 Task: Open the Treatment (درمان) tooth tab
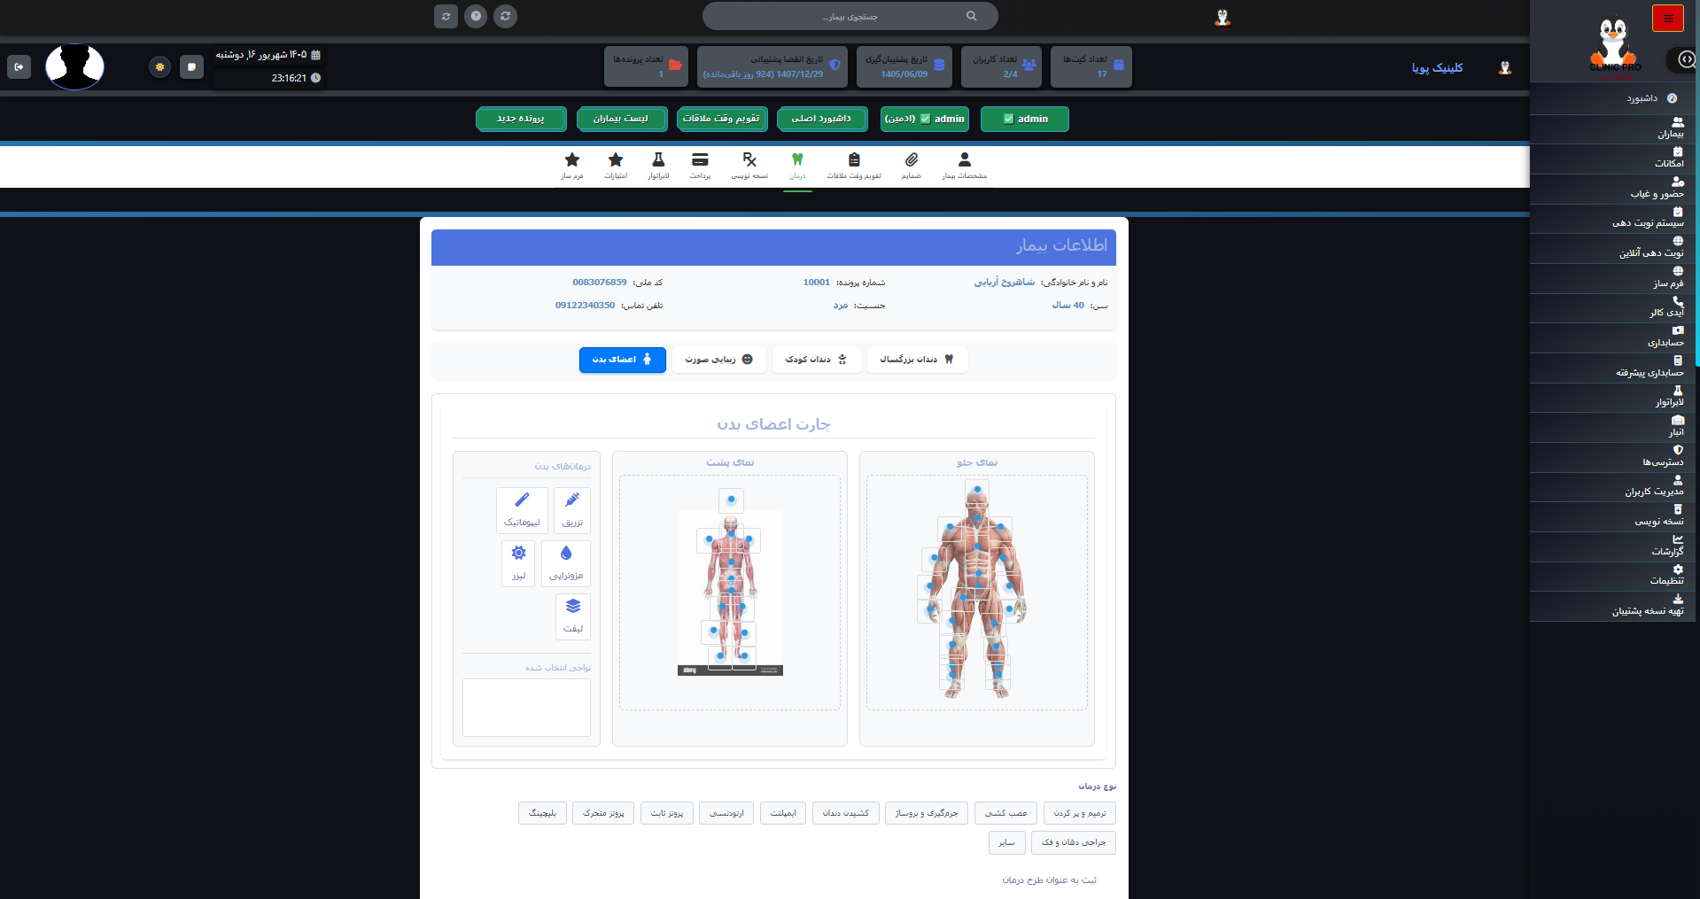[x=797, y=166]
